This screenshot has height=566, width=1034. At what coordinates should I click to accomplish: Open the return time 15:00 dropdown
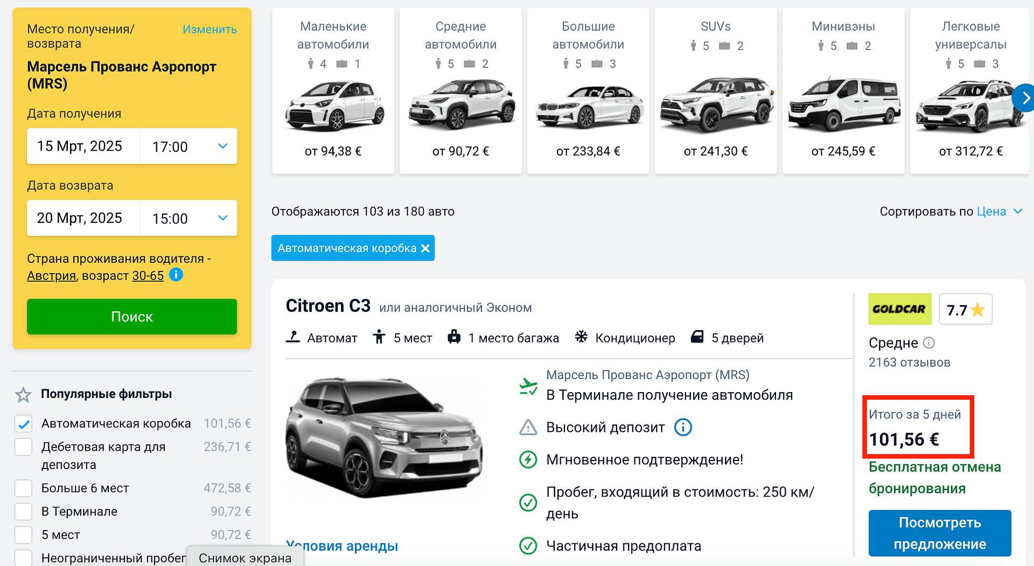188,218
